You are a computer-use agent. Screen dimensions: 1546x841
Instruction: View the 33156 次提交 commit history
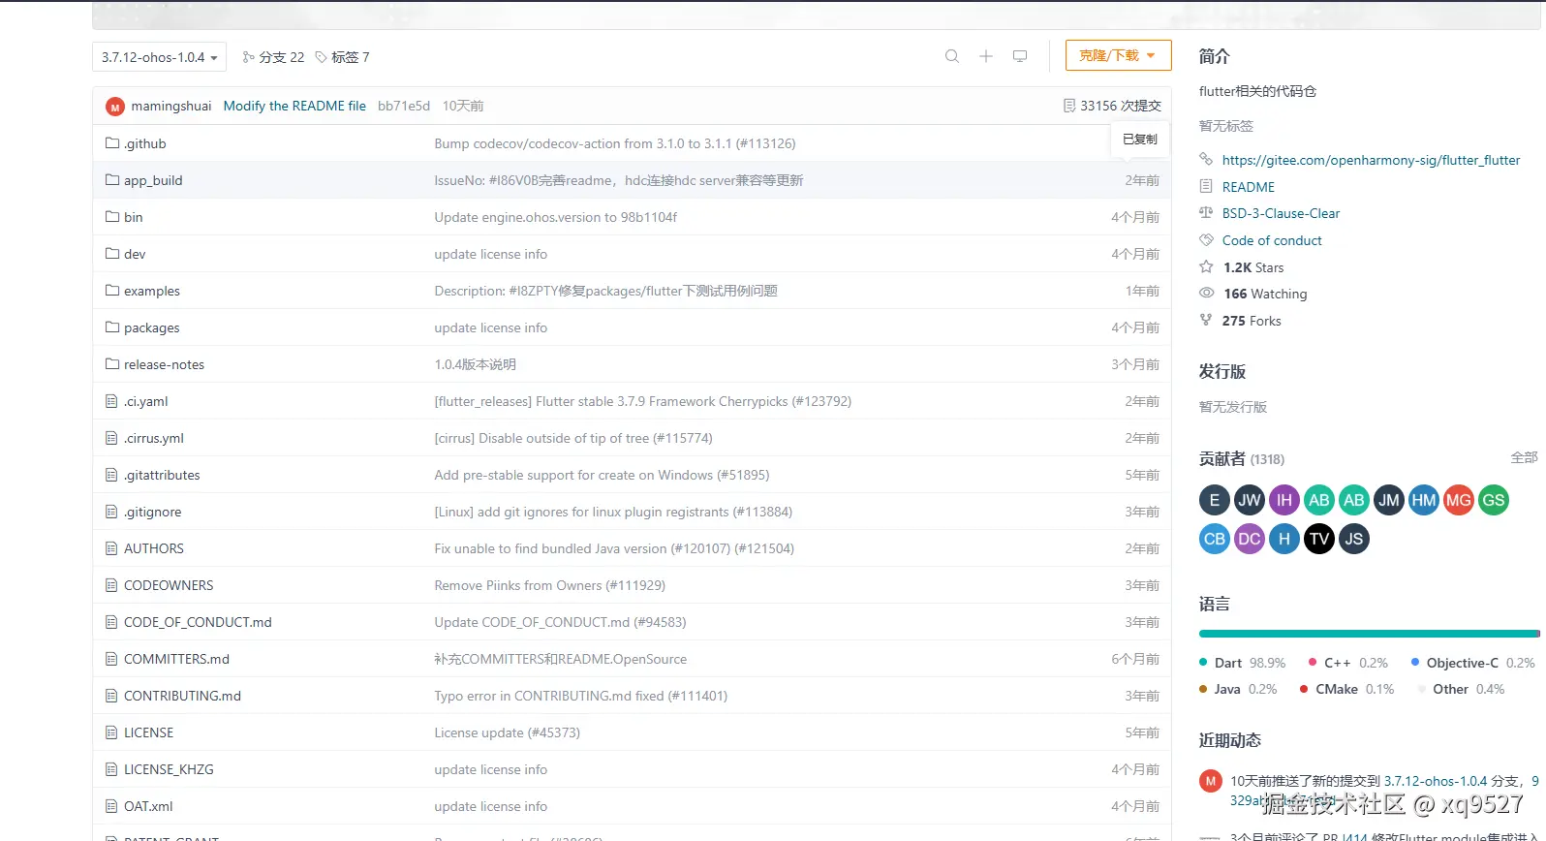[x=1112, y=106]
